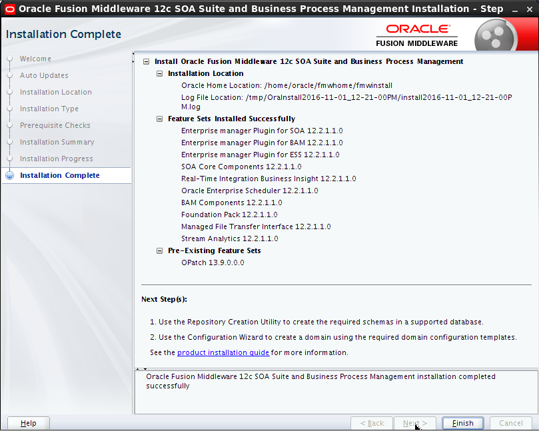The image size is (539, 431).
Task: Select Oracle Enterprise Scheduler 12.2.1.1.0
Action: point(250,191)
